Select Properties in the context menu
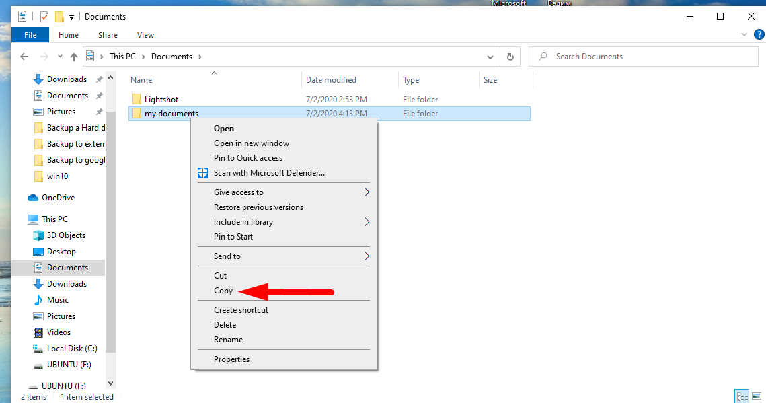Image resolution: width=766 pixels, height=403 pixels. click(231, 359)
